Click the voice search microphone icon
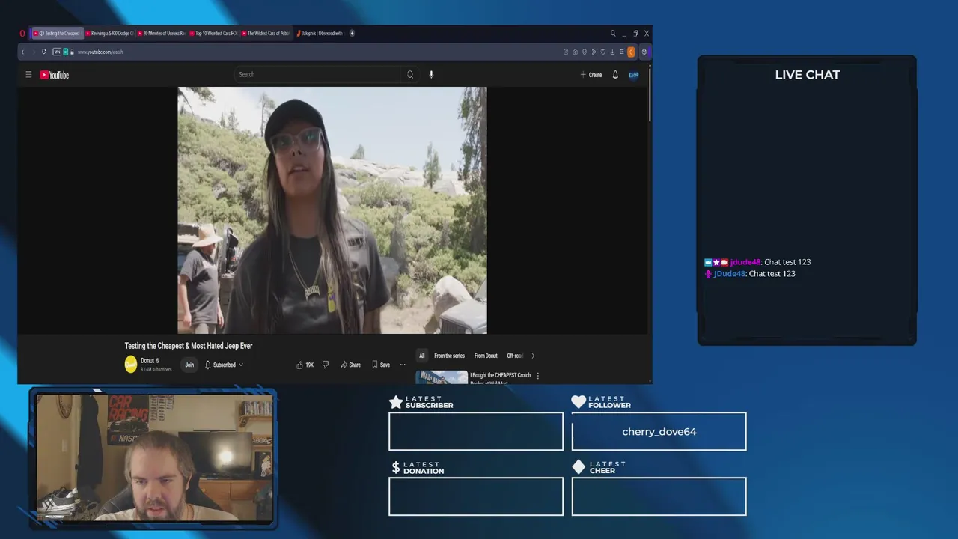Viewport: 958px width, 539px height. (431, 74)
